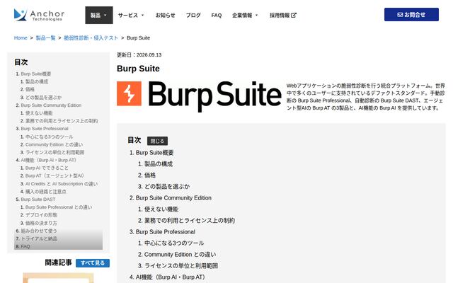The image size is (453, 283).
Task: Jump to Burp Suite概要 in main contents
Action: tap(154, 153)
